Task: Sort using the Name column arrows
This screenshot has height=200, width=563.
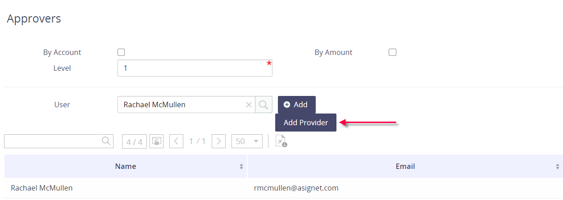Action: click(x=241, y=167)
